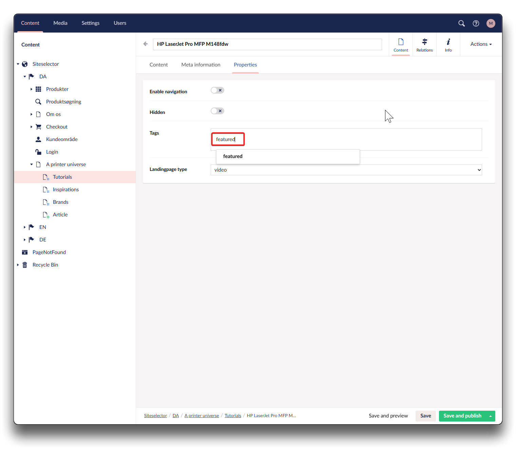Go to the Media section
The height and width of the screenshot is (449, 516).
click(60, 23)
